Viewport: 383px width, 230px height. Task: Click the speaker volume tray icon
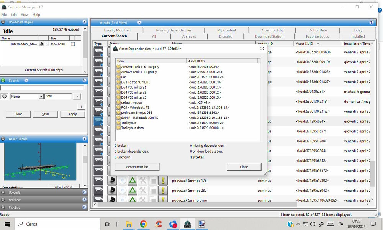(x=313, y=224)
